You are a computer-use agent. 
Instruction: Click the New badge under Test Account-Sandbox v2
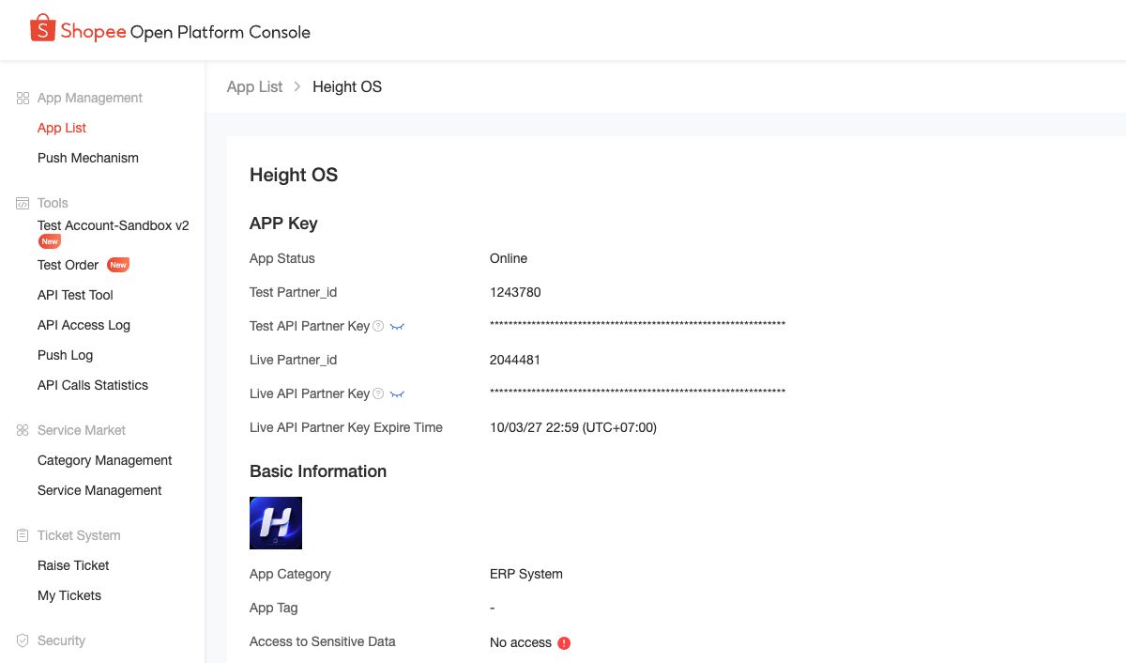point(50,241)
